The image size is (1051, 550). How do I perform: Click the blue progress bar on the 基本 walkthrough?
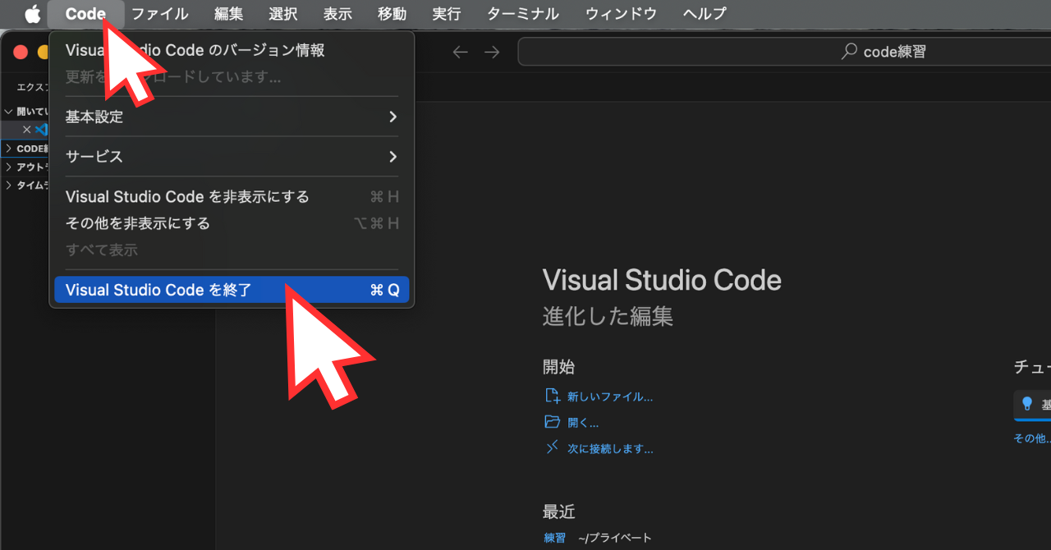(1035, 419)
